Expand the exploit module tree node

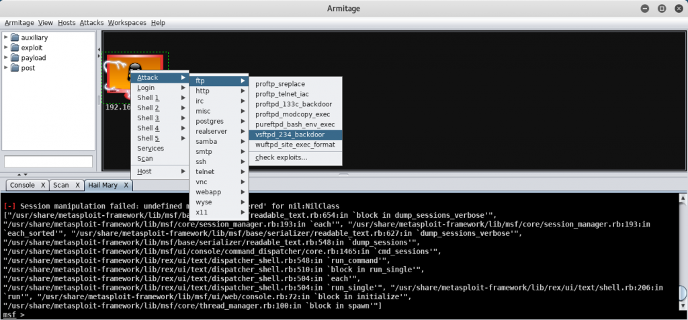(x=6, y=48)
